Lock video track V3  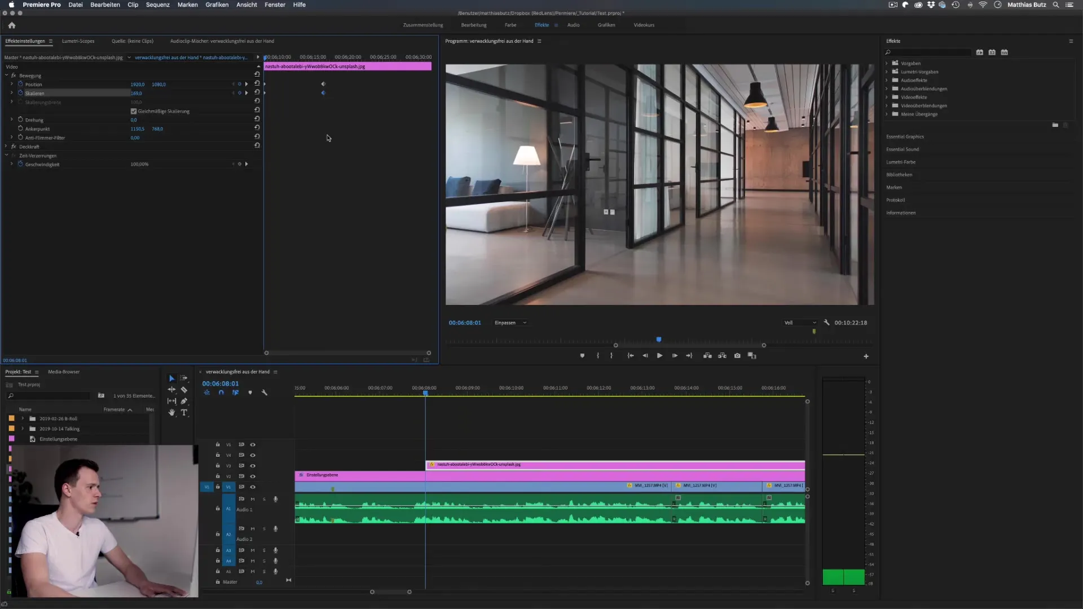tap(218, 466)
